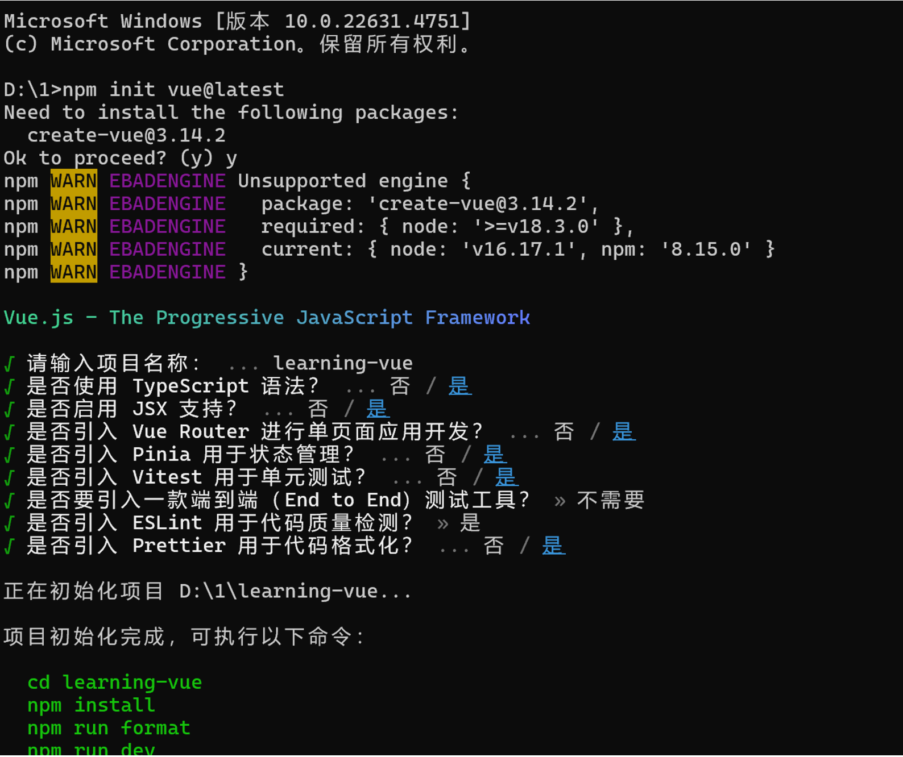Click the checkmark before the JSX question

pos(9,409)
